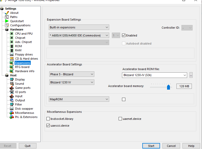Open the RTG board page
202x149 pixels.
22,67
